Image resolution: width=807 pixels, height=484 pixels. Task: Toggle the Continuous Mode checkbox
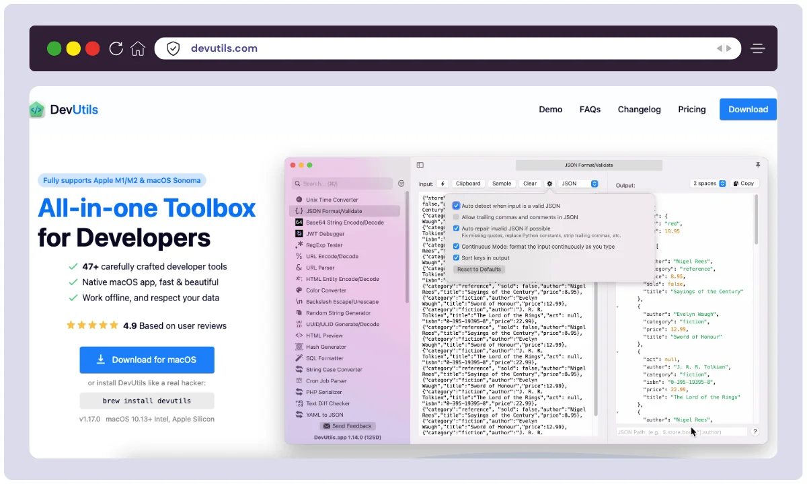[456, 247]
